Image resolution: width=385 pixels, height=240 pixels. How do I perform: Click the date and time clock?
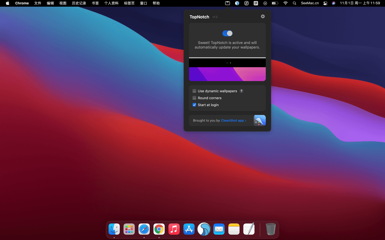tap(360, 3)
